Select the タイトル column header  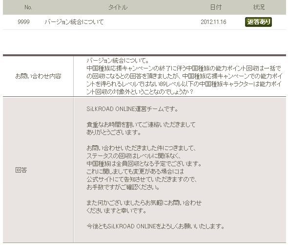coord(118,7)
